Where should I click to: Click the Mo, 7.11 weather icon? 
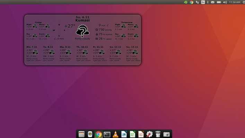click(35, 52)
